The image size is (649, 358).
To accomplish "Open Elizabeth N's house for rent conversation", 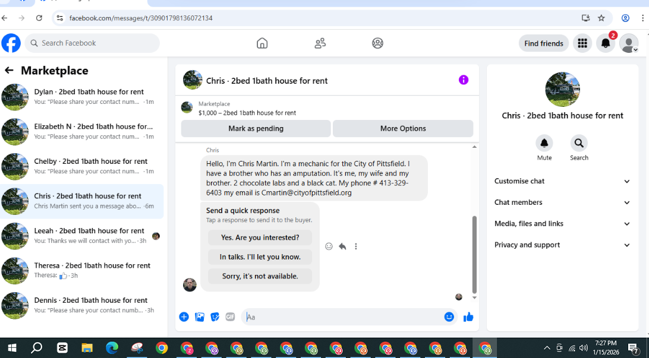I will point(82,131).
